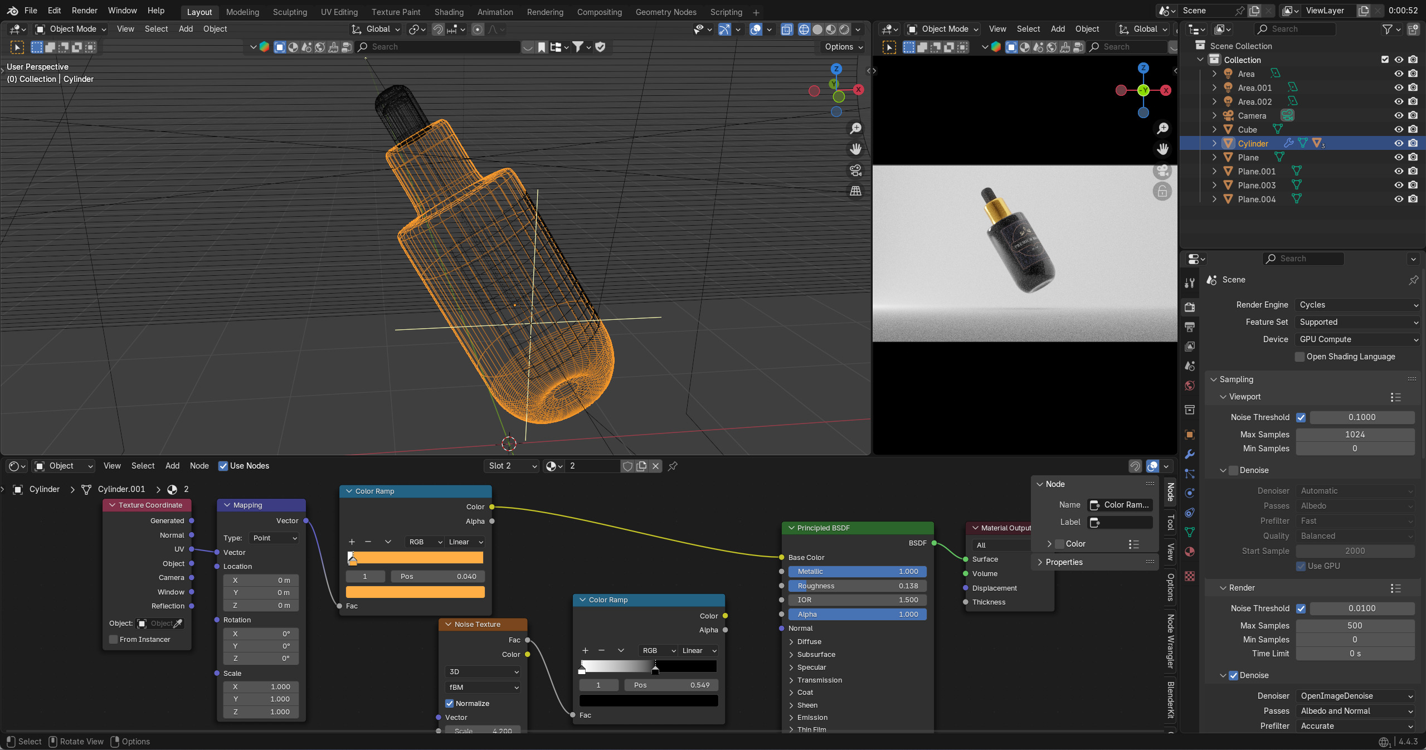Switch to orthographic grid view icon
The image size is (1426, 750).
click(x=855, y=191)
